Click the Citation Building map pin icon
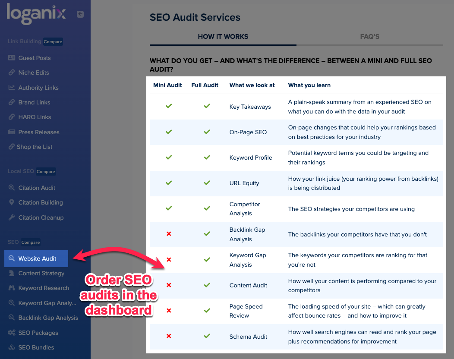Image resolution: width=454 pixels, height=359 pixels. pyautogui.click(x=12, y=202)
